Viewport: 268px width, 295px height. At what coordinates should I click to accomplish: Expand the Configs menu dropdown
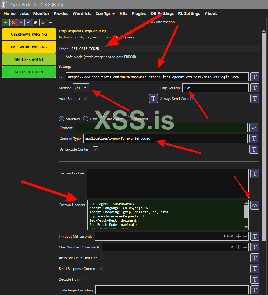[x=105, y=13]
